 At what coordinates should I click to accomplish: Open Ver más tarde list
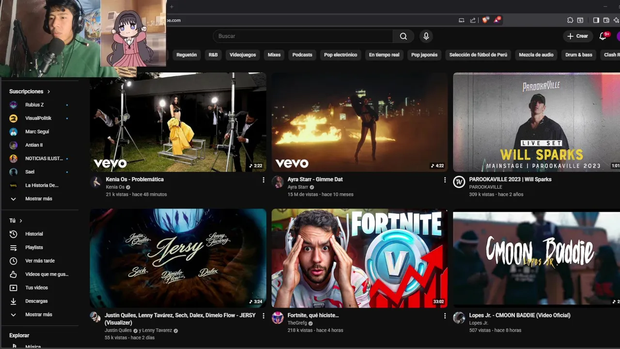coord(39,261)
